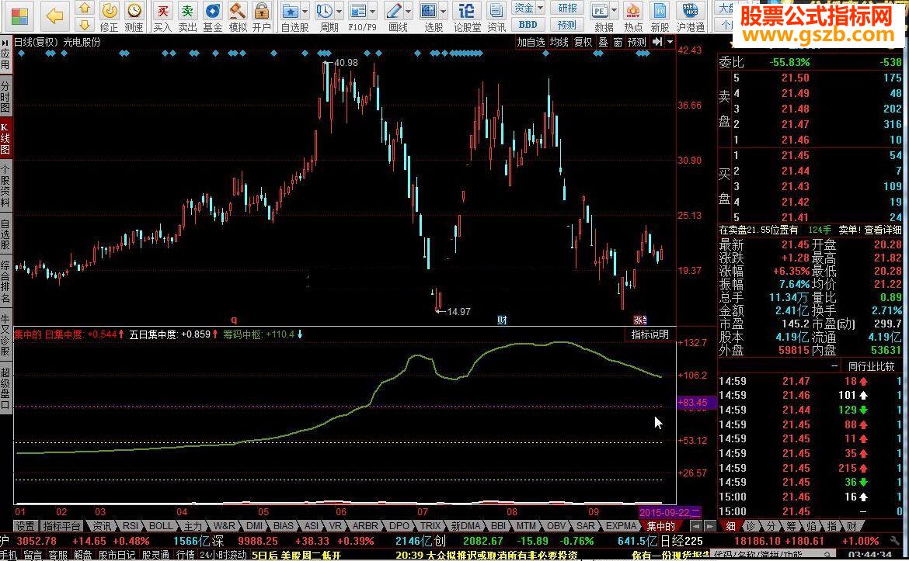Screen dimensions: 909x561
Task: Open the 指标平台 tab
Action: click(62, 525)
